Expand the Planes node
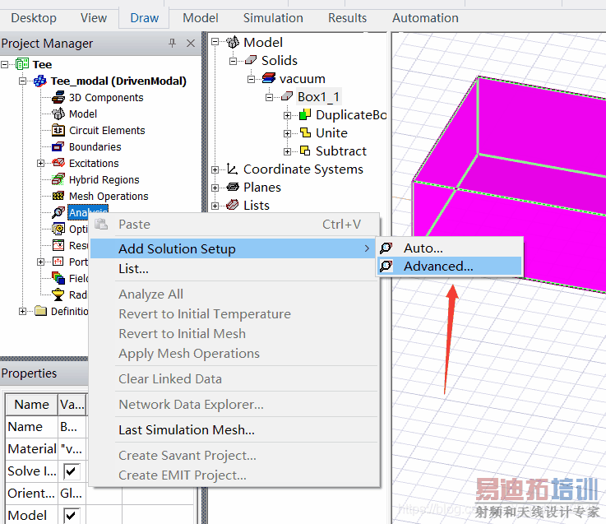The image size is (606, 524). pyautogui.click(x=215, y=188)
